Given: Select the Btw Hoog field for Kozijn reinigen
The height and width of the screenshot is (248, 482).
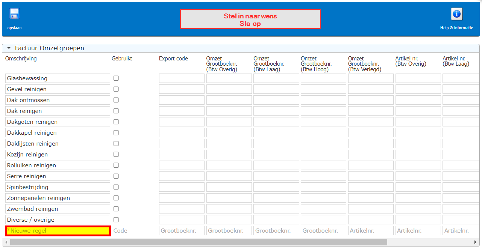Looking at the screenshot, I should [323, 155].
